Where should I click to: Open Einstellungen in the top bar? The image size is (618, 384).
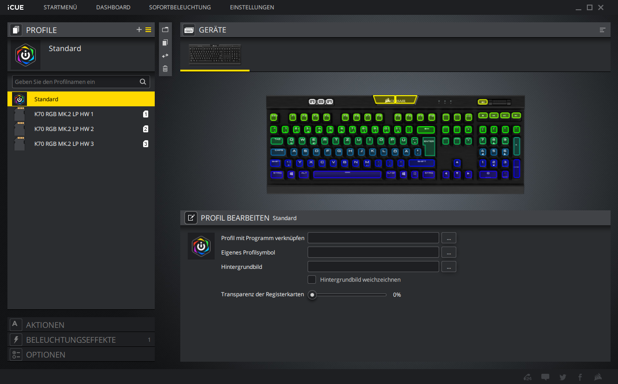pos(252,7)
